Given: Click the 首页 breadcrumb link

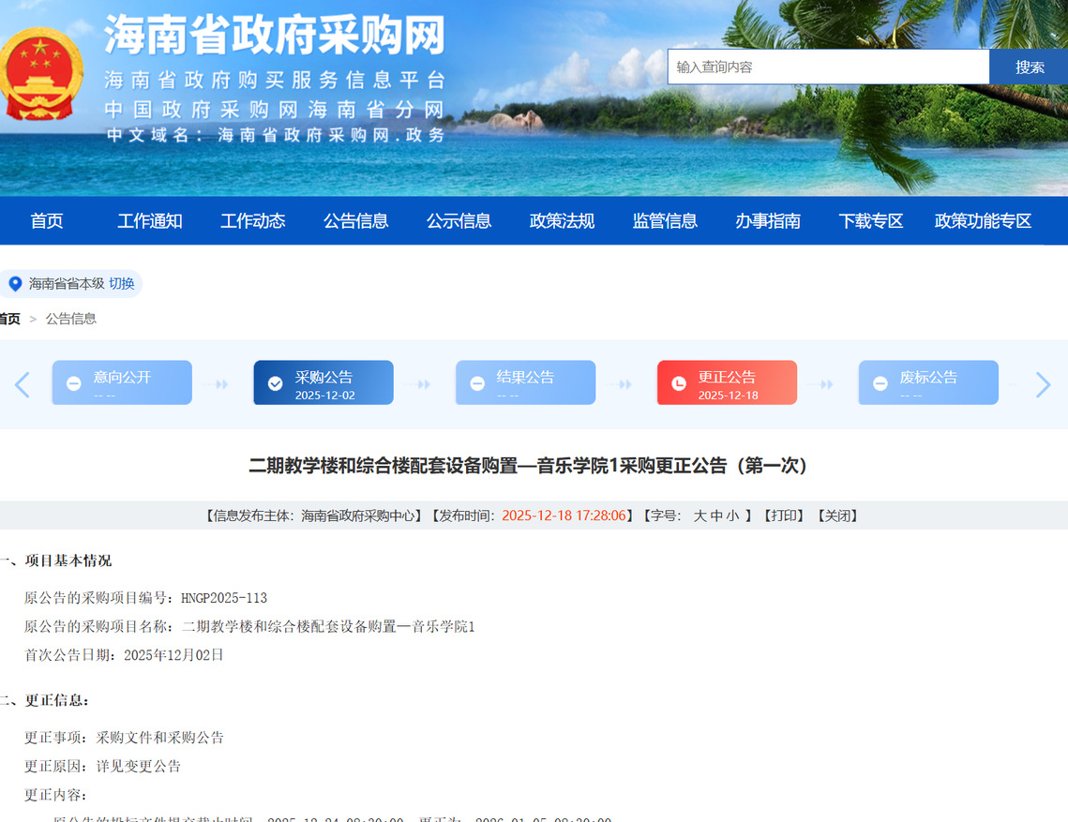Looking at the screenshot, I should click(9, 319).
